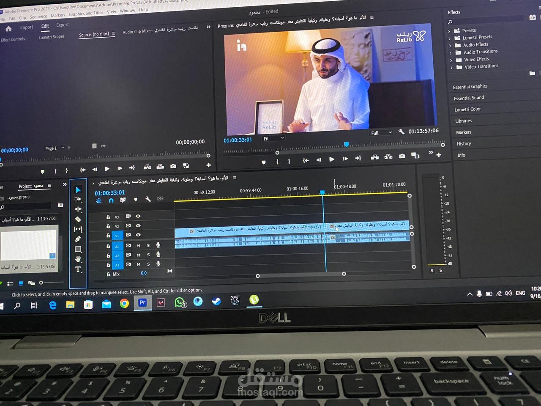Viewport: 541px width, 406px height.
Task: Mute audio track A2
Action: [138, 255]
